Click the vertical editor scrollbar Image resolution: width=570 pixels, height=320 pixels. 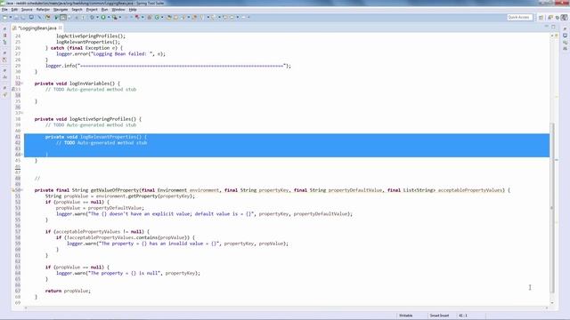point(552,207)
